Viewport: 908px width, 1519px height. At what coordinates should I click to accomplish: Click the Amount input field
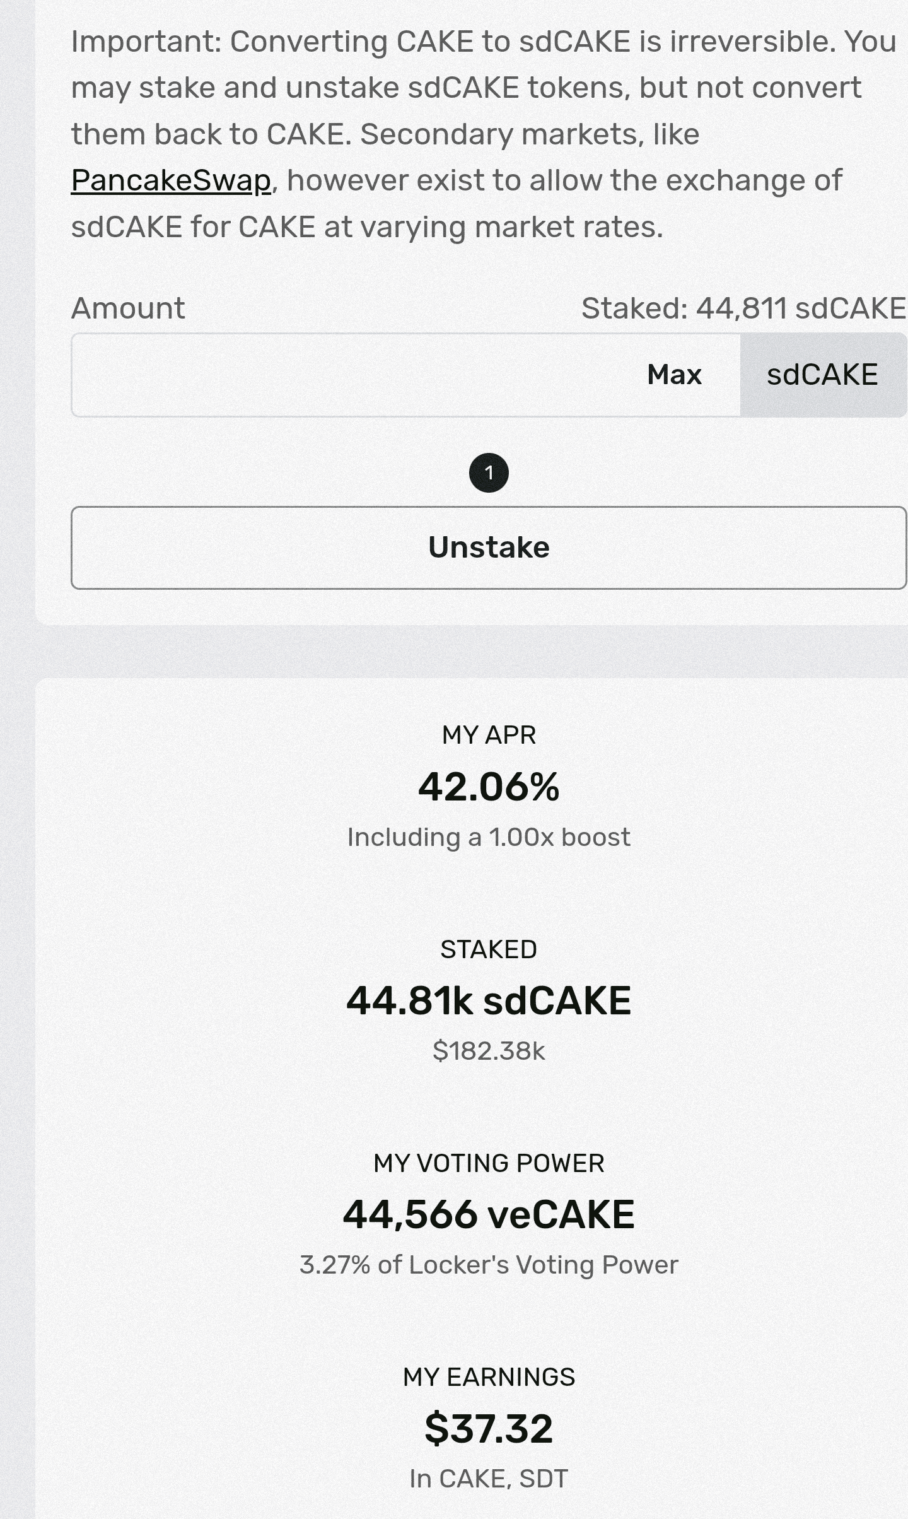pos(353,375)
